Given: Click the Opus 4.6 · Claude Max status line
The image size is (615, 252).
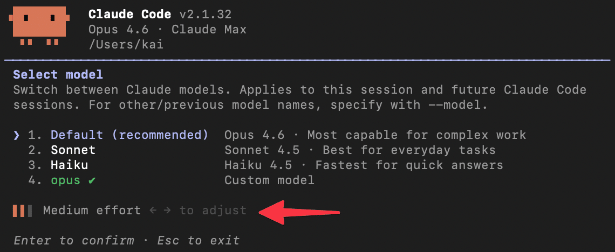Looking at the screenshot, I should (x=167, y=30).
